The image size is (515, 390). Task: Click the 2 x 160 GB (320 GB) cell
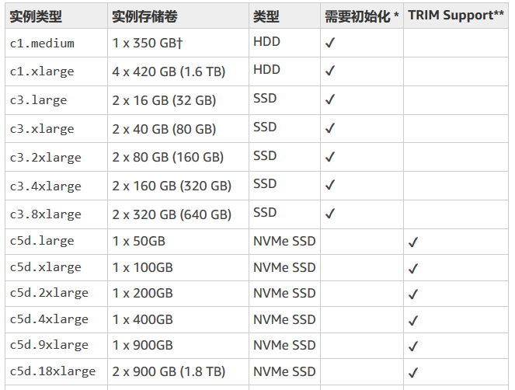coord(172,186)
